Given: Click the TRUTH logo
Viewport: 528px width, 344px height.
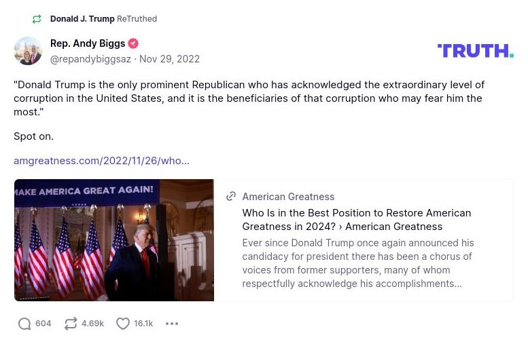Looking at the screenshot, I should pos(475,51).
